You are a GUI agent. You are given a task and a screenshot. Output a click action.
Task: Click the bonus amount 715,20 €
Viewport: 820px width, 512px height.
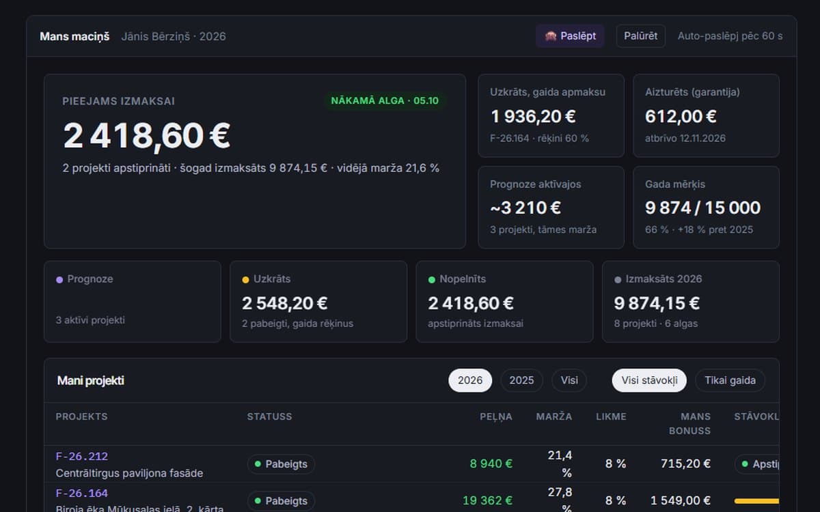point(686,464)
